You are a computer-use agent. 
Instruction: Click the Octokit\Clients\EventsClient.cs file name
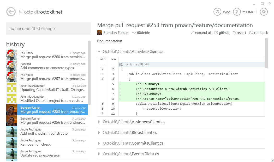131,154
